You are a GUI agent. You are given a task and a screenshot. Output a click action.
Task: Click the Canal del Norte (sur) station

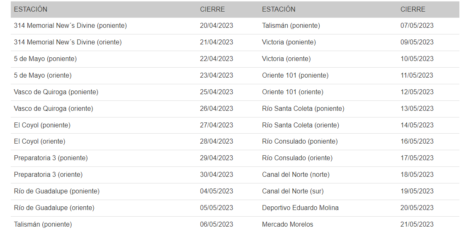[293, 191]
